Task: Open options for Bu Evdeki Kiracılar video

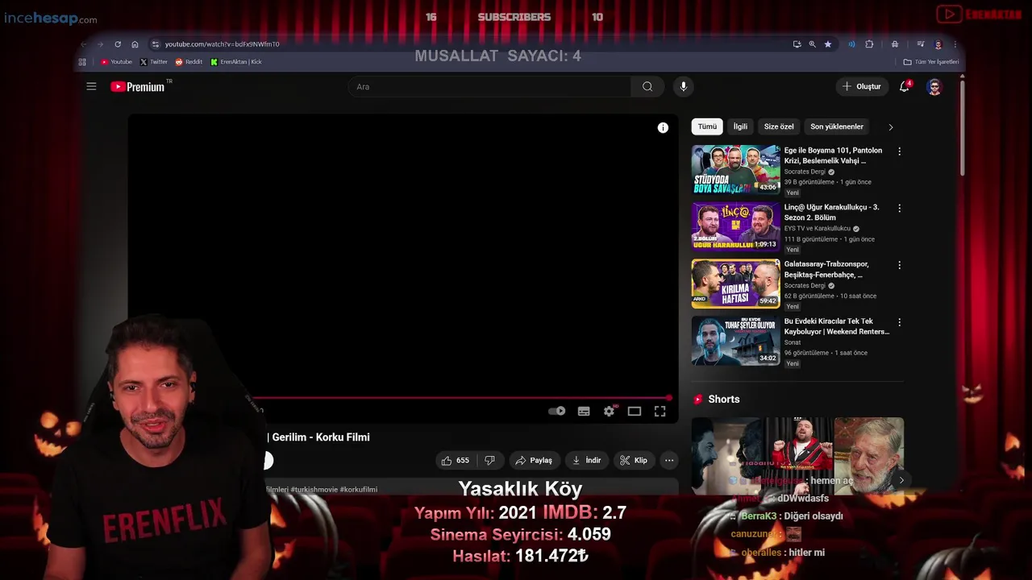Action: tap(899, 322)
